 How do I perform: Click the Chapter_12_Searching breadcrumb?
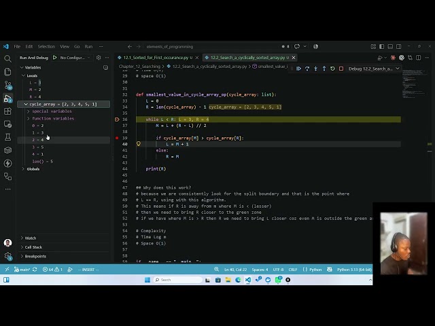point(139,67)
